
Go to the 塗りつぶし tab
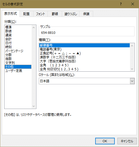coord(70,14)
